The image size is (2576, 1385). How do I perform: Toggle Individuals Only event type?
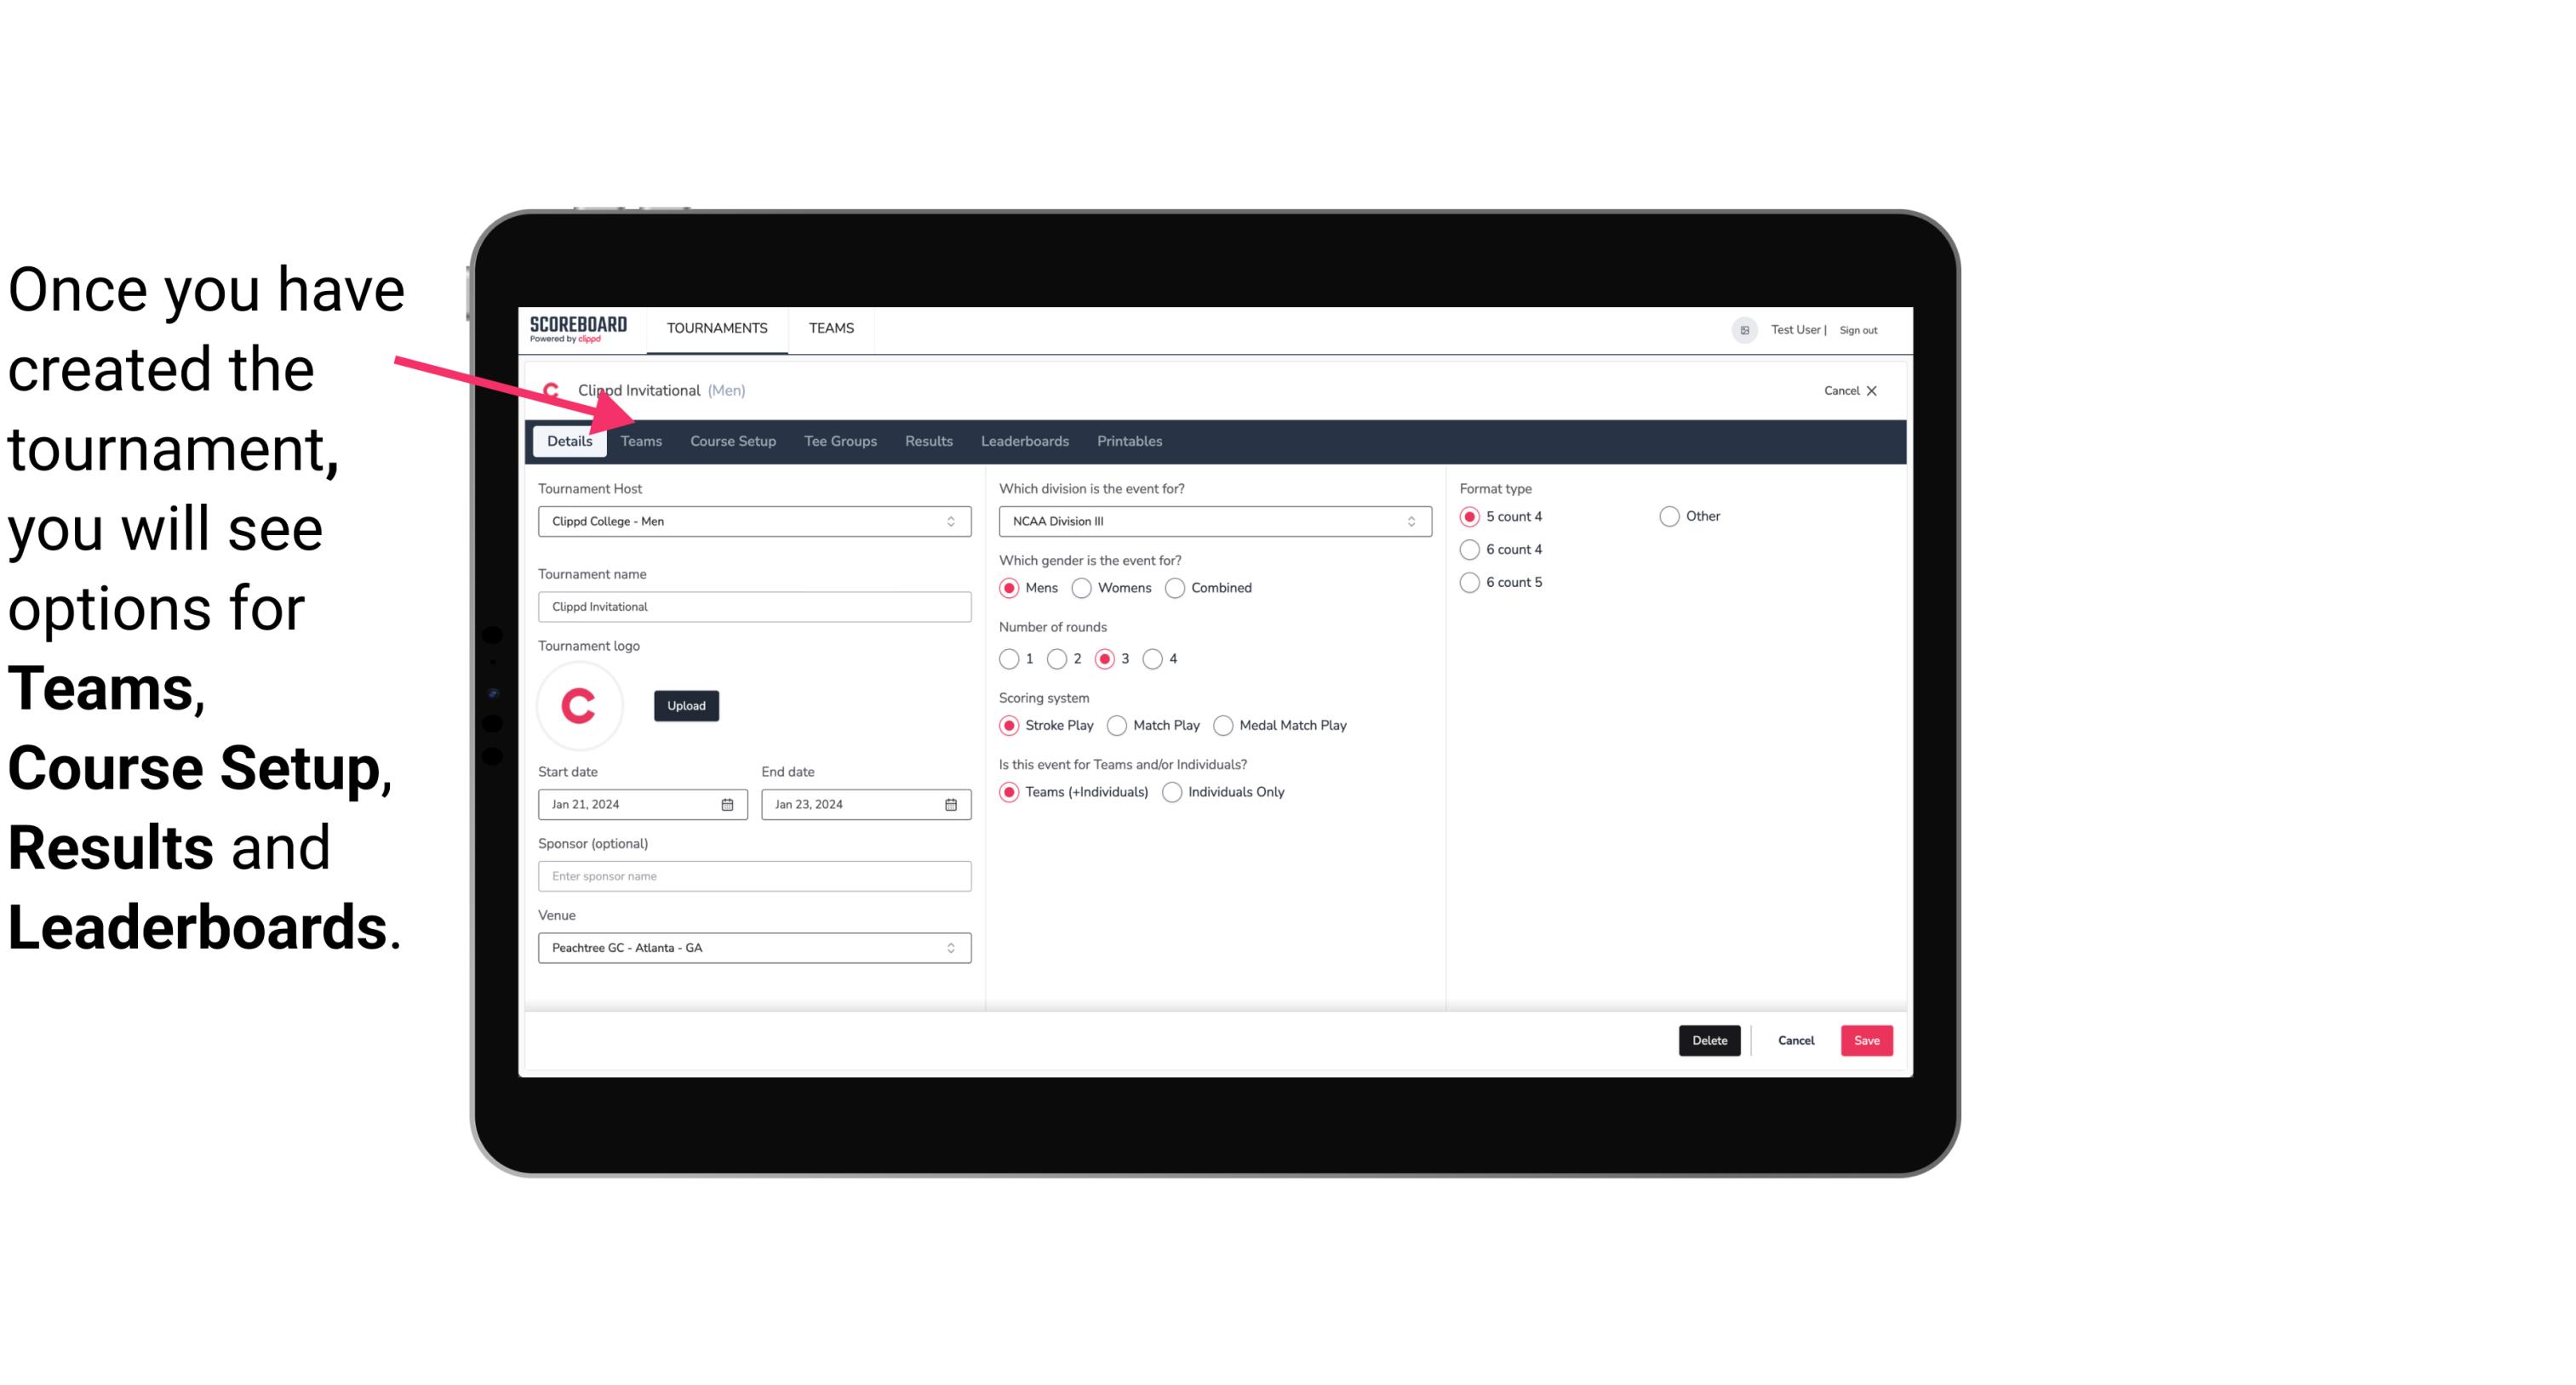point(1174,791)
